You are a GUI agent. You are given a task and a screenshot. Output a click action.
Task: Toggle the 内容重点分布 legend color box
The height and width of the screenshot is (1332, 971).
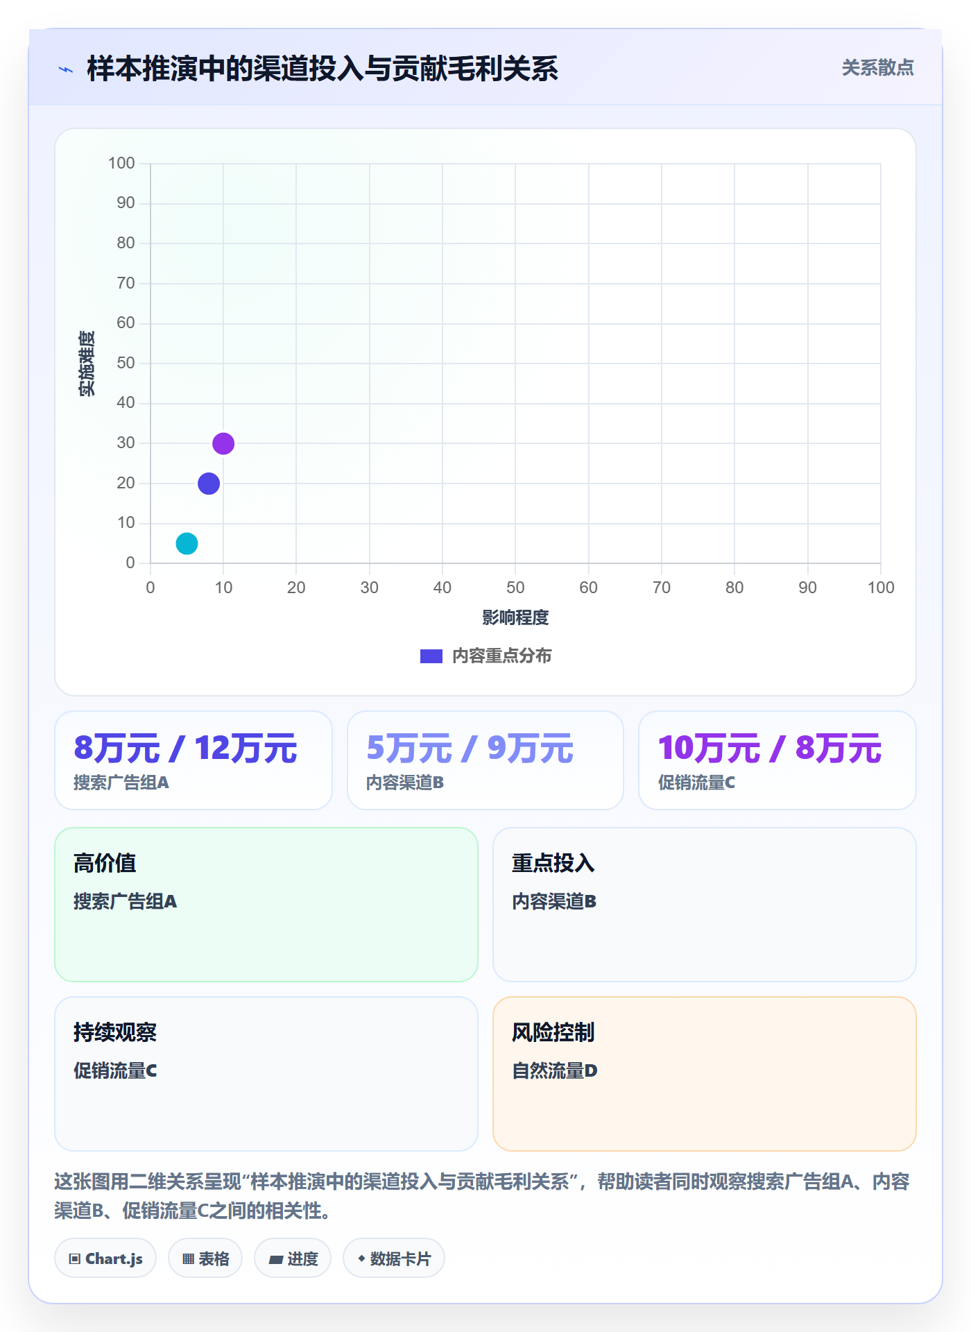[x=431, y=656]
